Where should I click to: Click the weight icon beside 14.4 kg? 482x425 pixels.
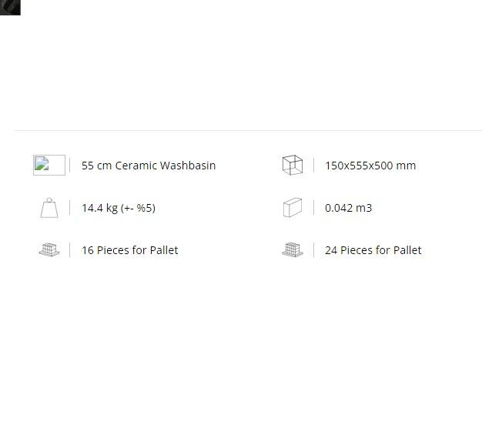[x=49, y=208]
